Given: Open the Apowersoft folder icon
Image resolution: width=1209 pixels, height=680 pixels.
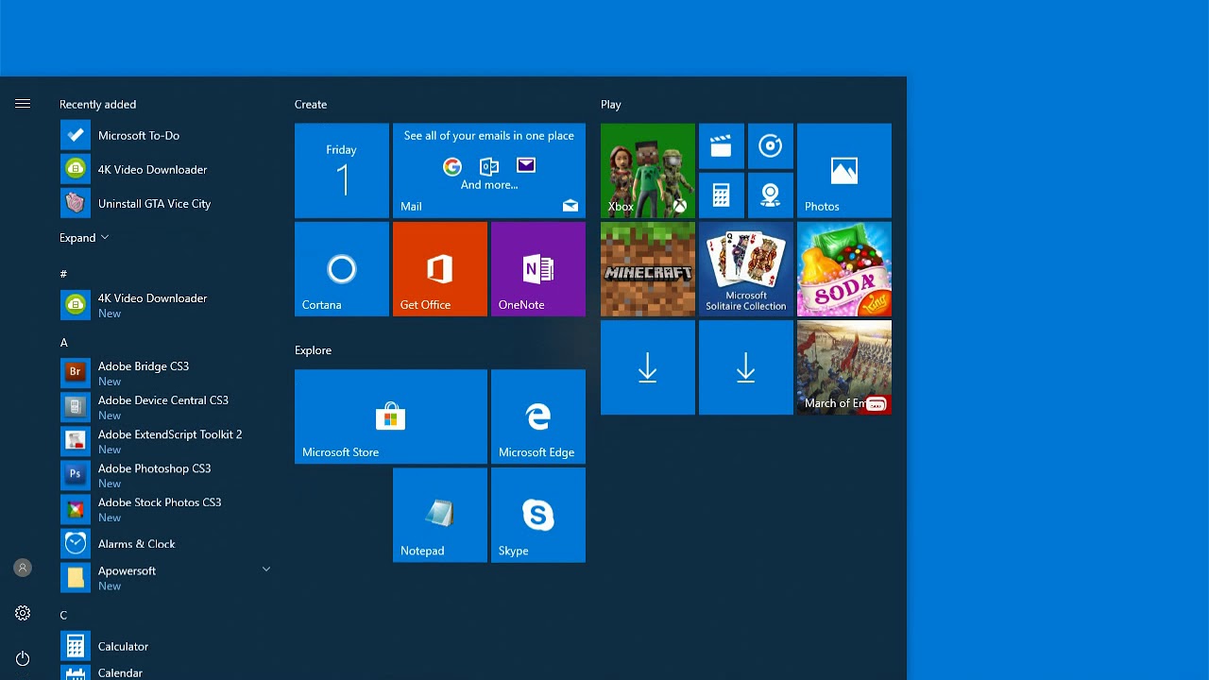Looking at the screenshot, I should (76, 578).
